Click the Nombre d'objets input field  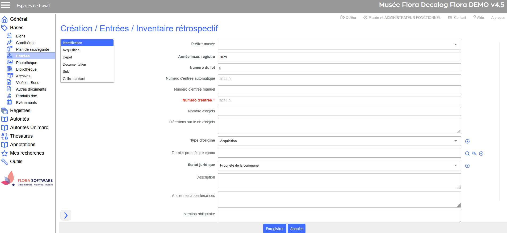[x=339, y=112]
